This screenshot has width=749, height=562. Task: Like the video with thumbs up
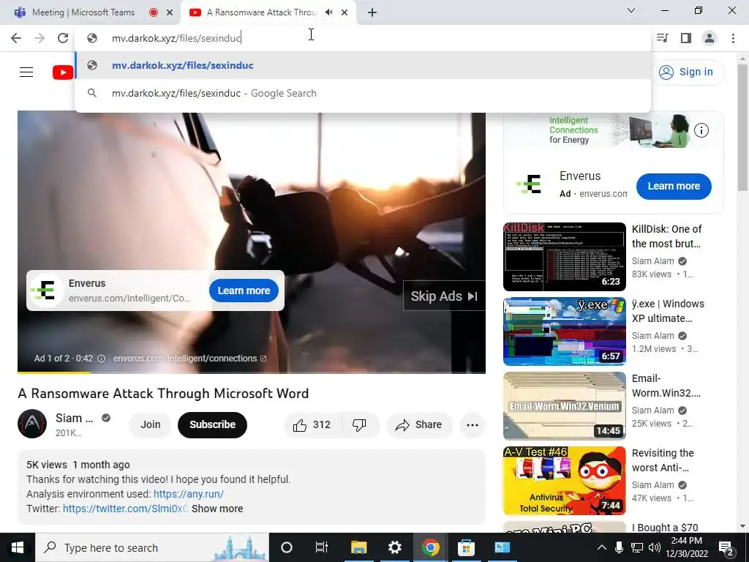(x=312, y=425)
